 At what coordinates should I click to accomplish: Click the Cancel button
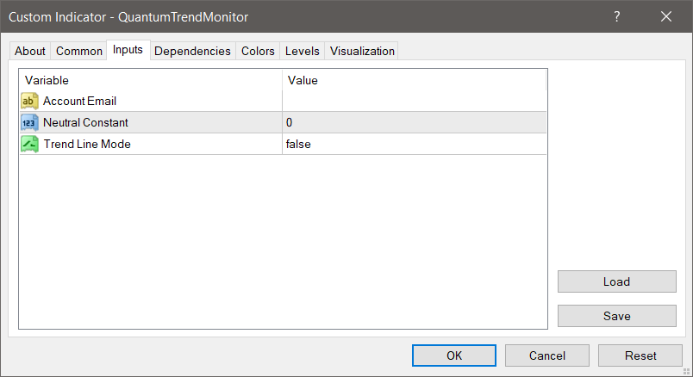coord(547,355)
